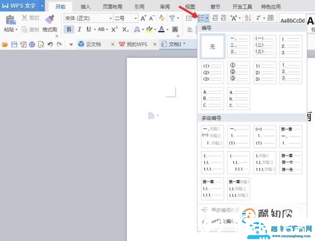
Task: Toggle Underline formatting
Action: tap(89, 29)
